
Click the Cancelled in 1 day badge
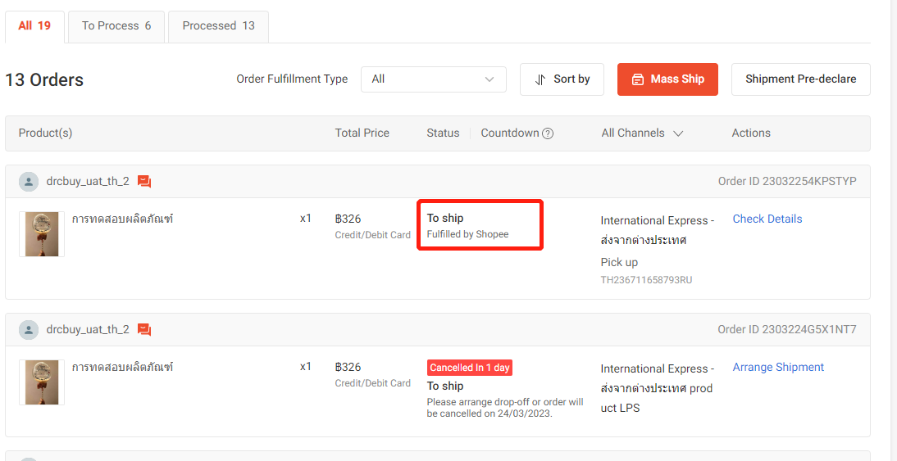tap(470, 368)
